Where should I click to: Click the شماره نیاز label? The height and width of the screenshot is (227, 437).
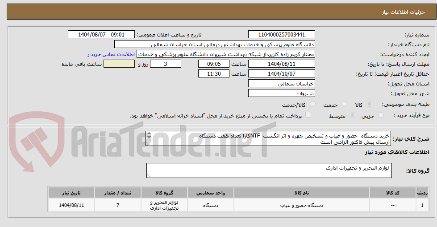click(x=417, y=35)
